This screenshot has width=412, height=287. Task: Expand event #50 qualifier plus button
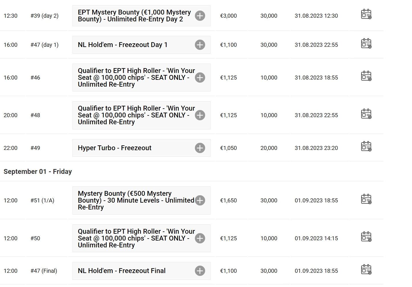[x=200, y=238]
